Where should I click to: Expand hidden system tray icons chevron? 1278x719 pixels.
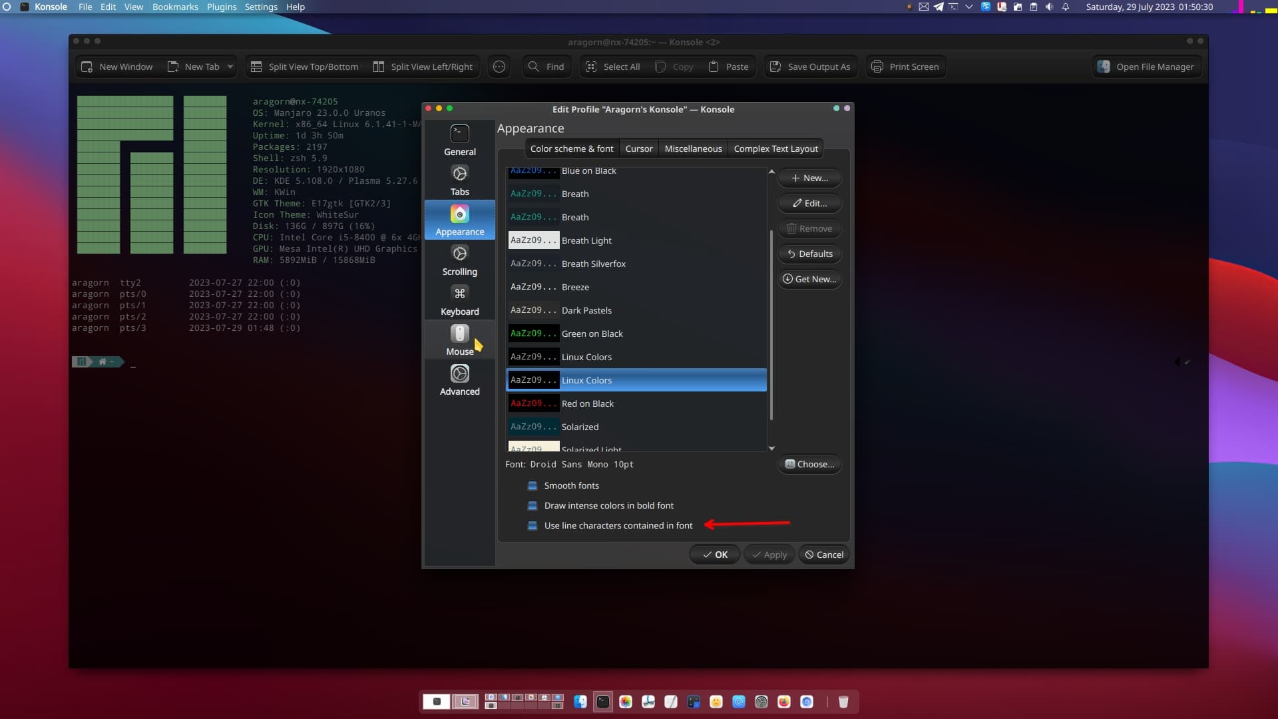point(969,7)
